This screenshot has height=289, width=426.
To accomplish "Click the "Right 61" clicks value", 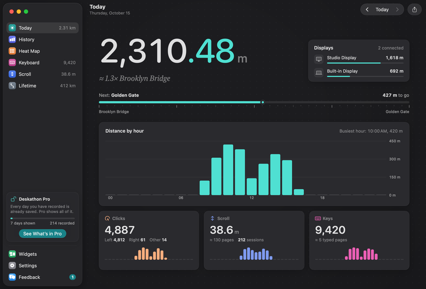I will click(x=137, y=240).
